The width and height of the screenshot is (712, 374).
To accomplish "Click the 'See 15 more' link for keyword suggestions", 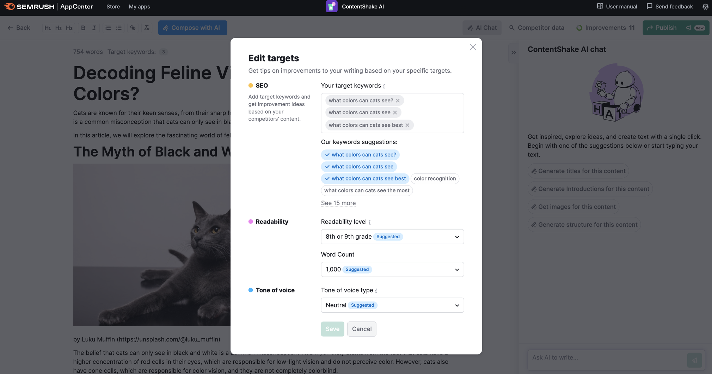I will coord(338,203).
